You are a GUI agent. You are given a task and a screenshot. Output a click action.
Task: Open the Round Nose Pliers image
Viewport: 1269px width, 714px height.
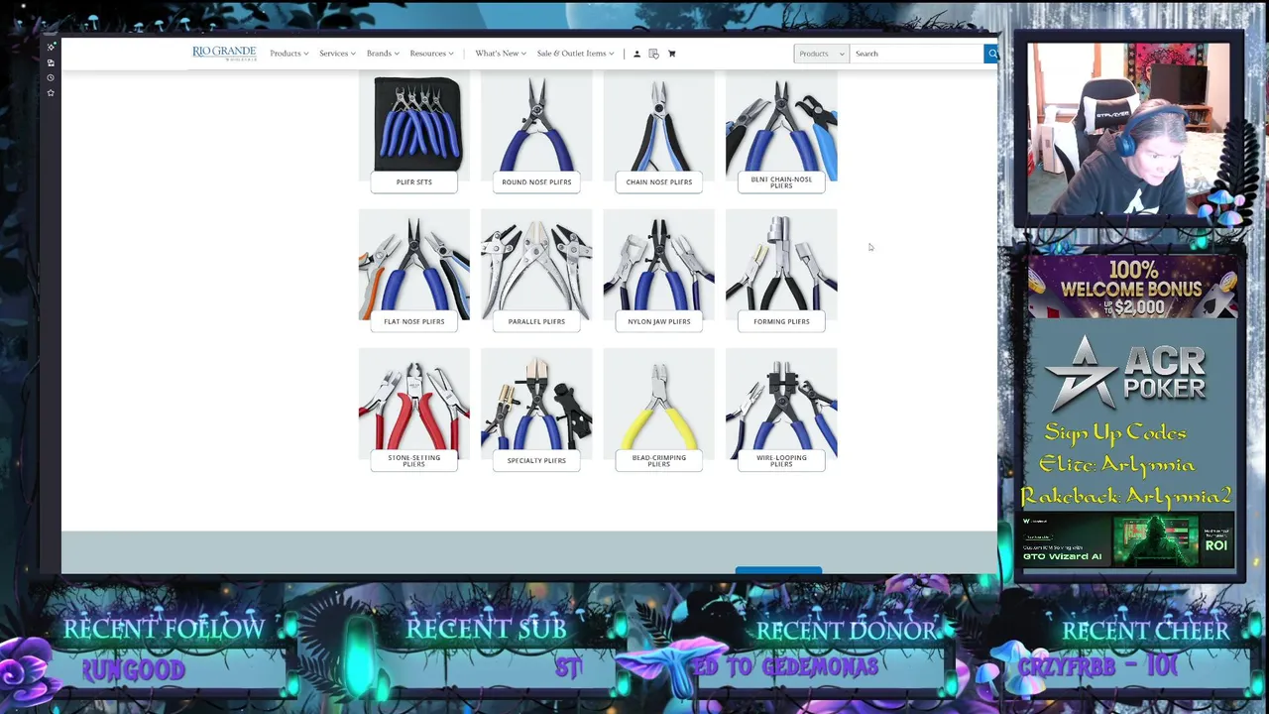point(536,124)
